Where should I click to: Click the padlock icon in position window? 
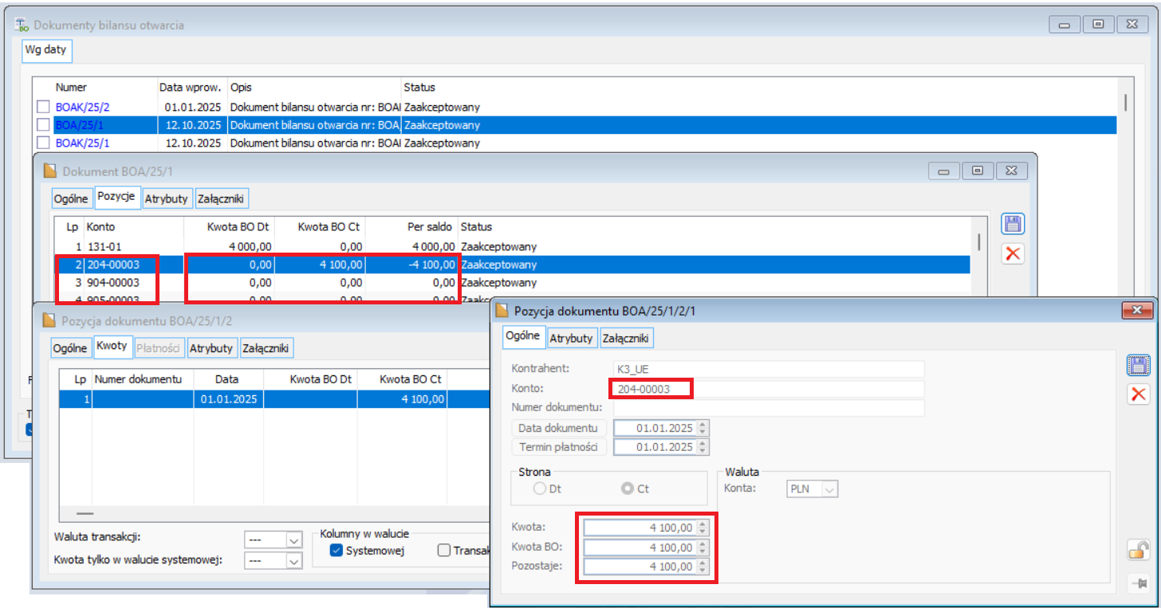pyautogui.click(x=1138, y=550)
